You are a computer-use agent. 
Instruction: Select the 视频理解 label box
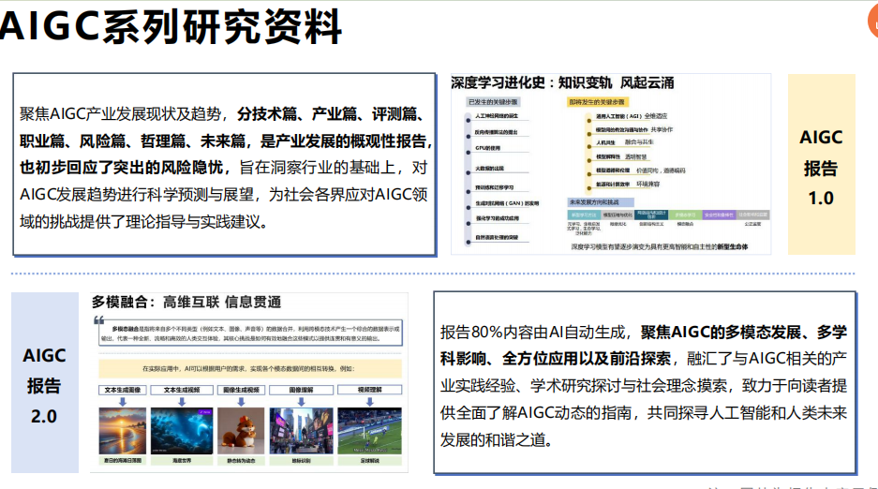(369, 390)
